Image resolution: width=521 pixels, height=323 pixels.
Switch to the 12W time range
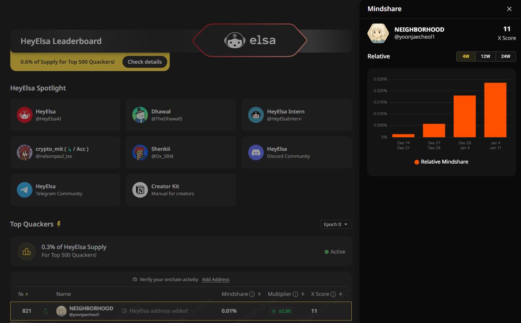[485, 56]
